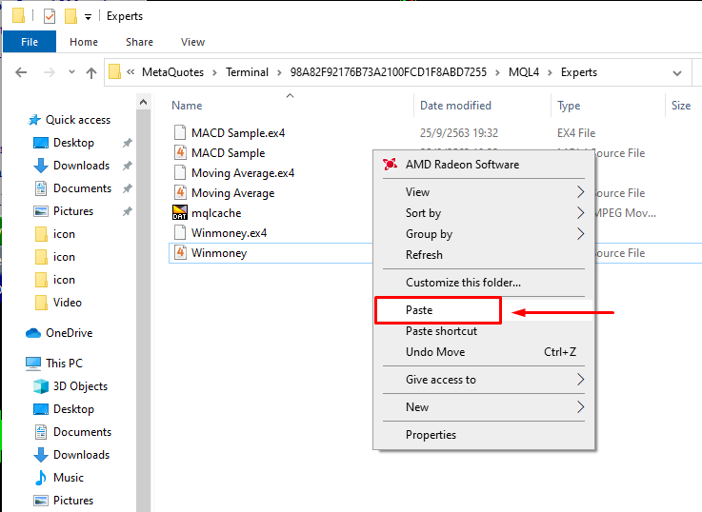Click the mqlcache DAT file icon

181,213
